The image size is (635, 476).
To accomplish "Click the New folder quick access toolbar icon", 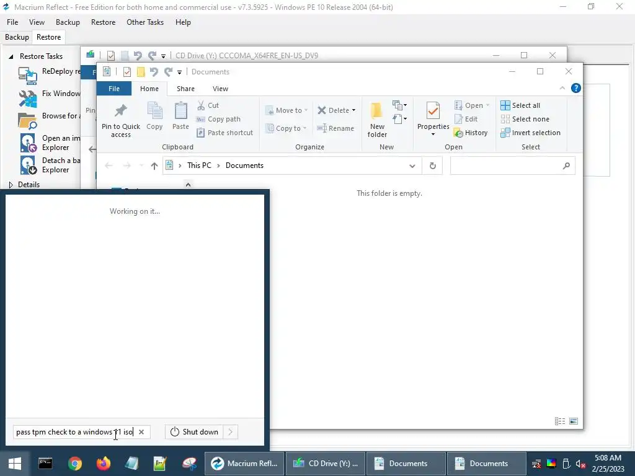I will [x=141, y=72].
